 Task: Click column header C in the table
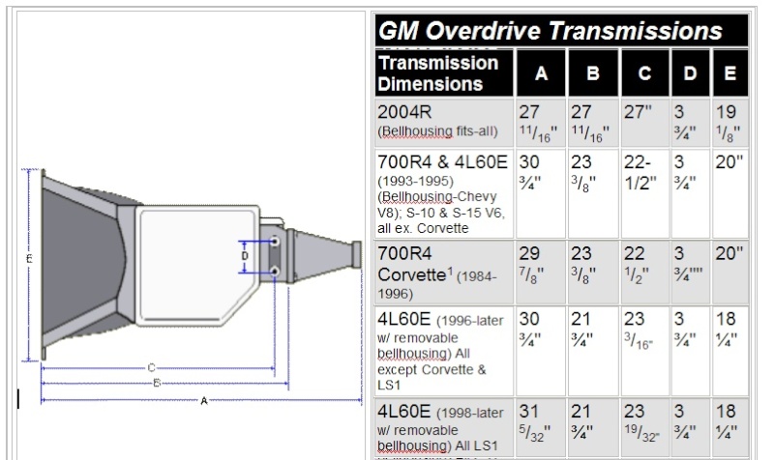pos(644,73)
